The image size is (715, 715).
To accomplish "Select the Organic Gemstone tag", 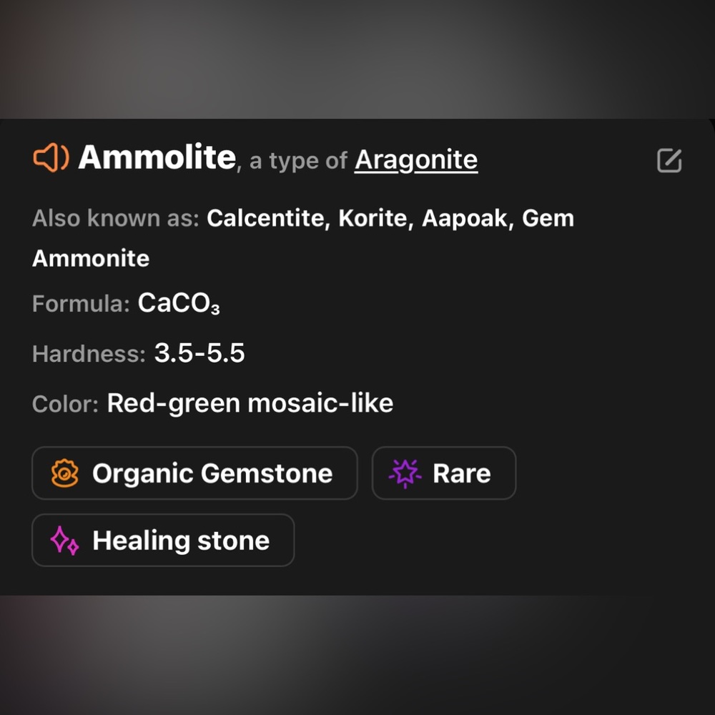I will click(194, 473).
